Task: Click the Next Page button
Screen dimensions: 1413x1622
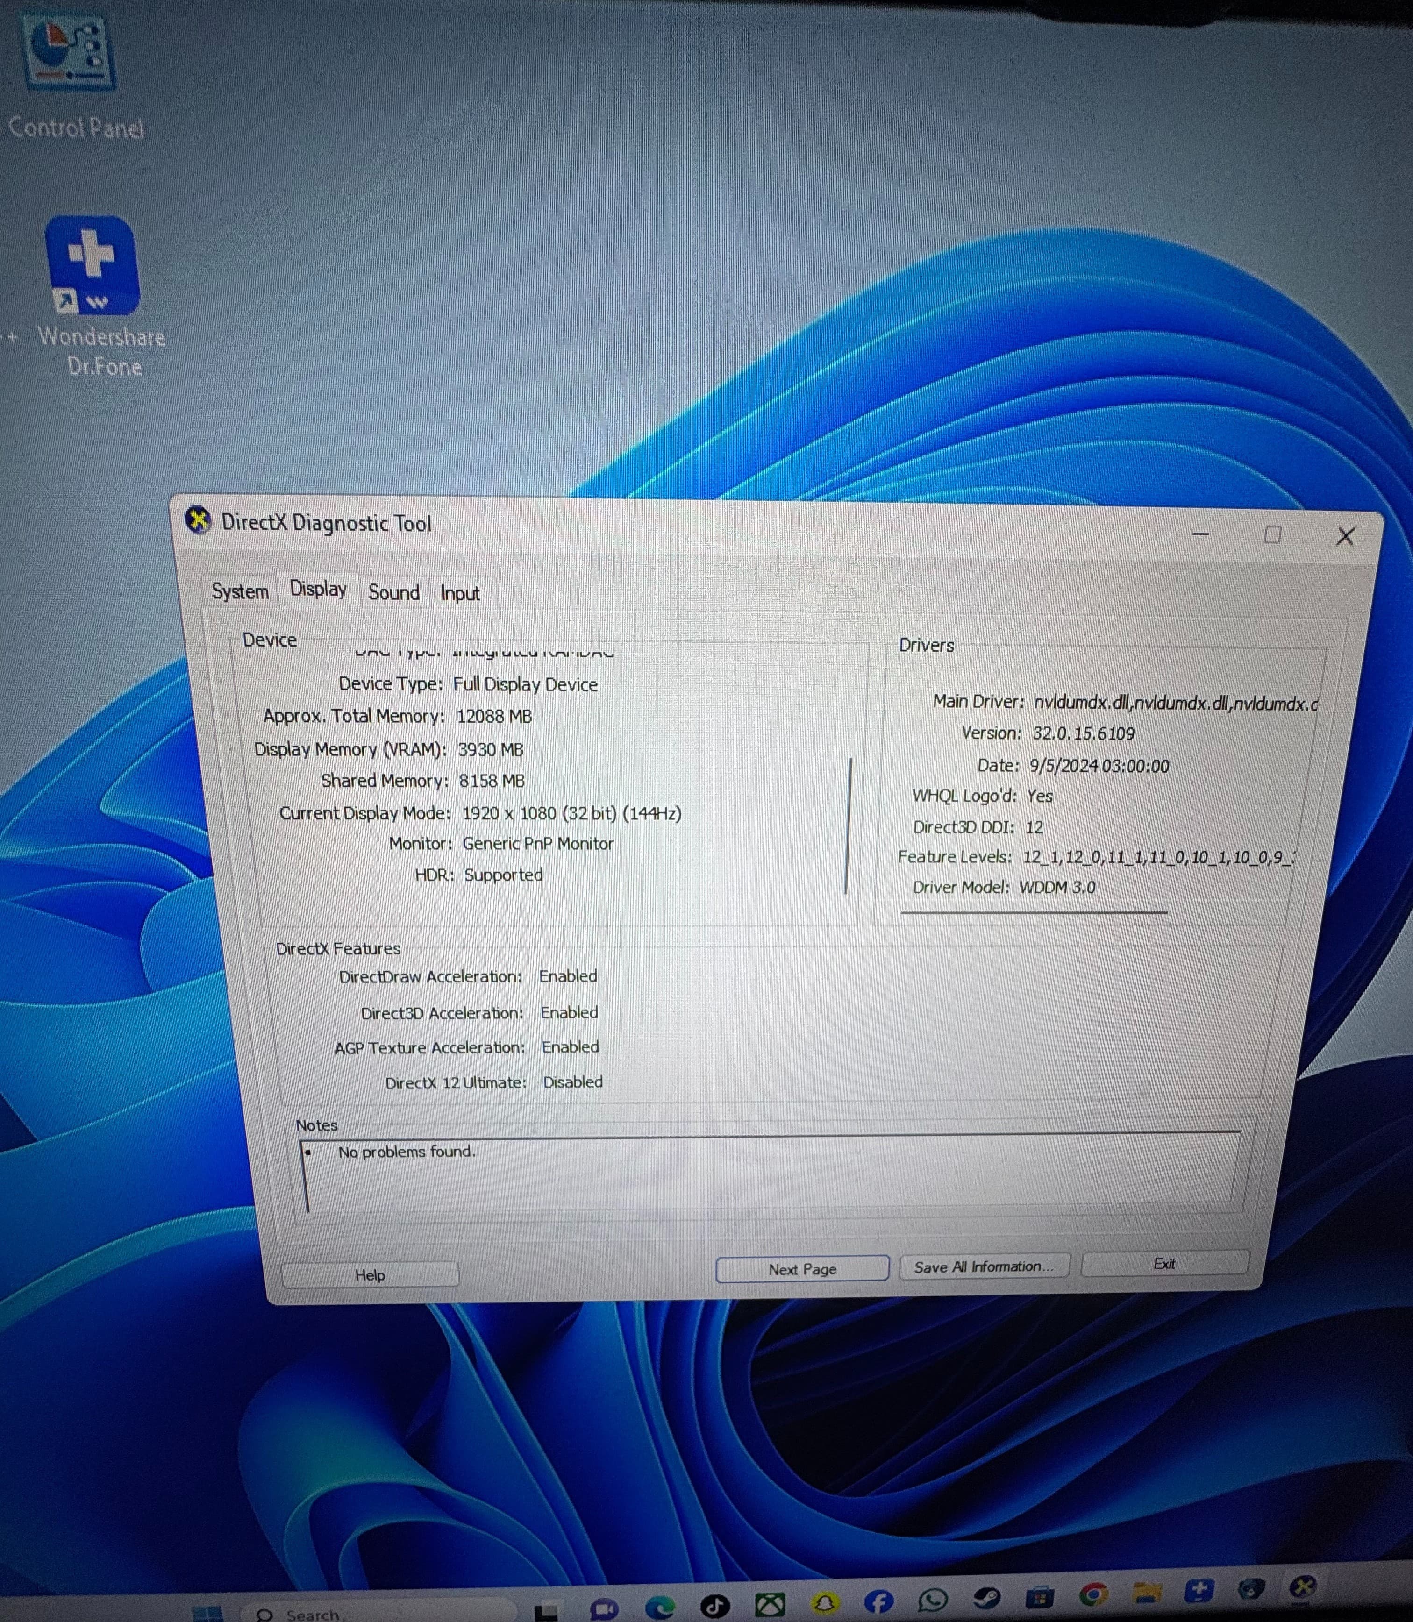Action: 802,1269
